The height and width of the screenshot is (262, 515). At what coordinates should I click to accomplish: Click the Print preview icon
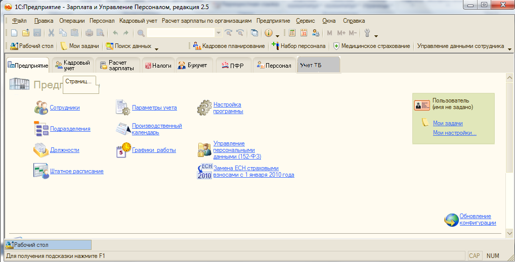tap(101, 33)
